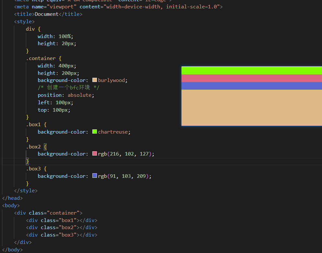The height and width of the screenshot is (253, 322).
Task: Click the green box1 stripe in preview
Action: tap(252, 71)
